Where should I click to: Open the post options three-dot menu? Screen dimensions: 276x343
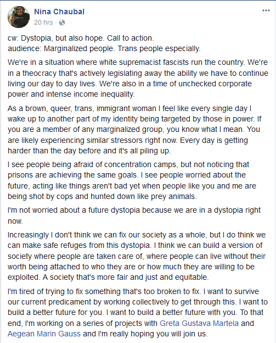click(x=266, y=10)
